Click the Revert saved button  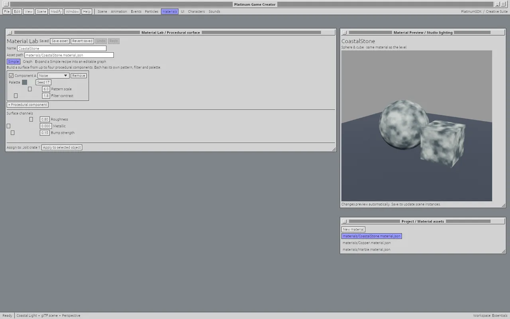82,41
